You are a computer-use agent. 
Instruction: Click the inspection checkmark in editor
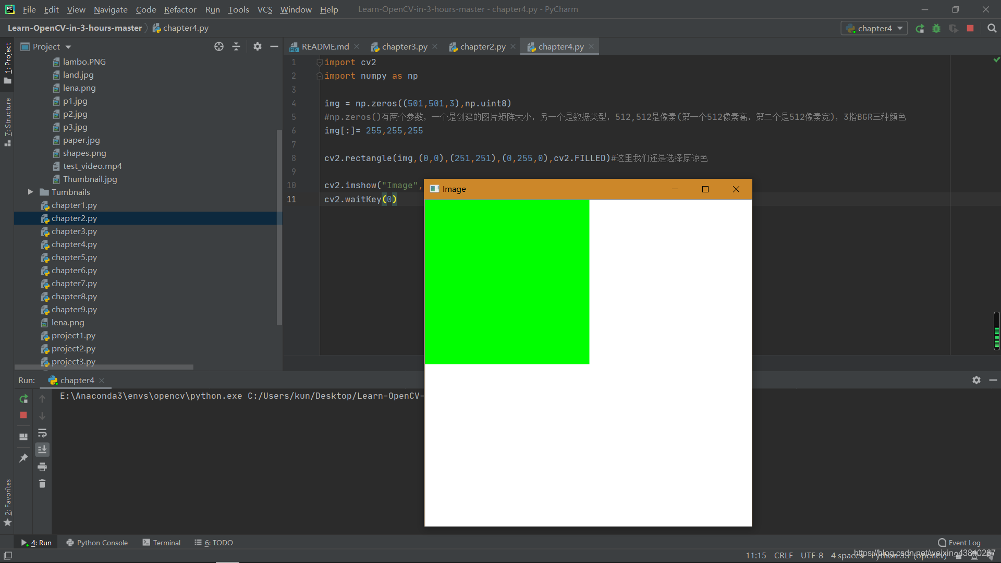(996, 60)
